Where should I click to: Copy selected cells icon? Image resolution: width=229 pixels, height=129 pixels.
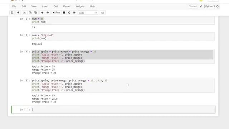pos(30,13)
